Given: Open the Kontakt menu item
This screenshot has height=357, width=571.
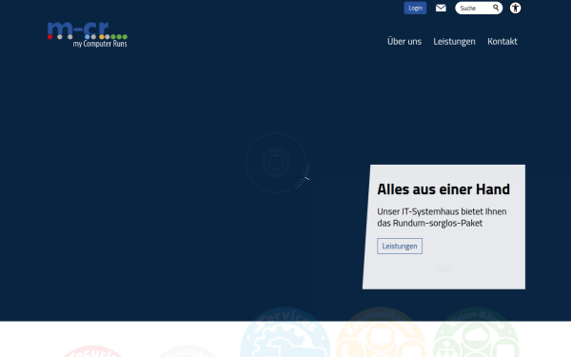Looking at the screenshot, I should tap(502, 42).
